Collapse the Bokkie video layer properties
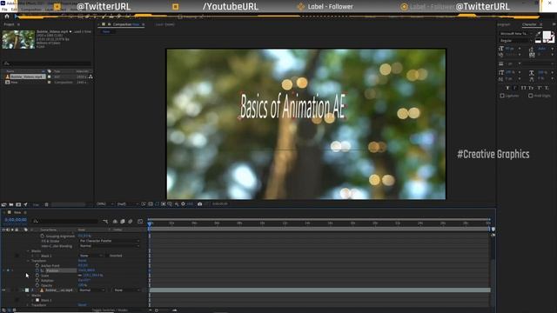Image resolution: width=557 pixels, height=313 pixels. (x=23, y=290)
